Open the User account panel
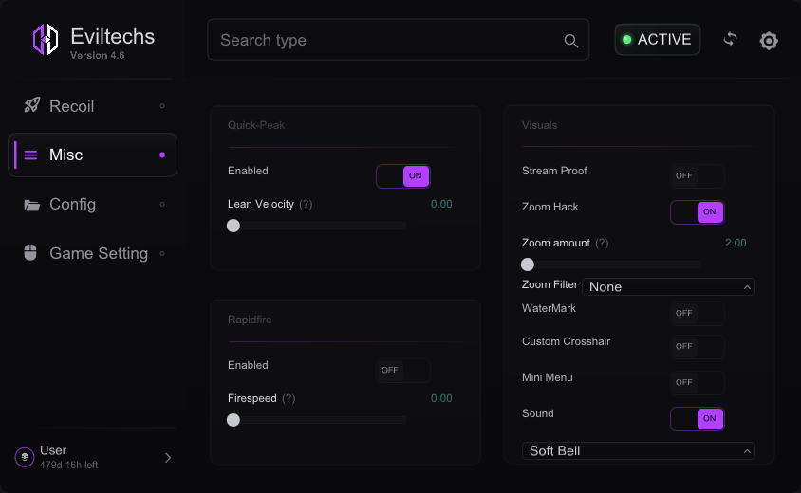 (x=94, y=457)
